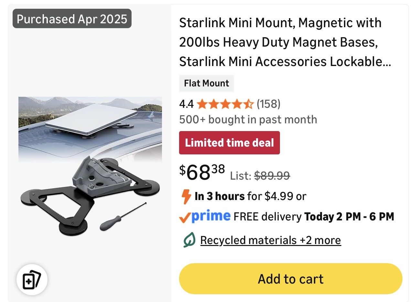The image size is (417, 302).
Task: Open the 158 reviews link
Action: pos(268,104)
